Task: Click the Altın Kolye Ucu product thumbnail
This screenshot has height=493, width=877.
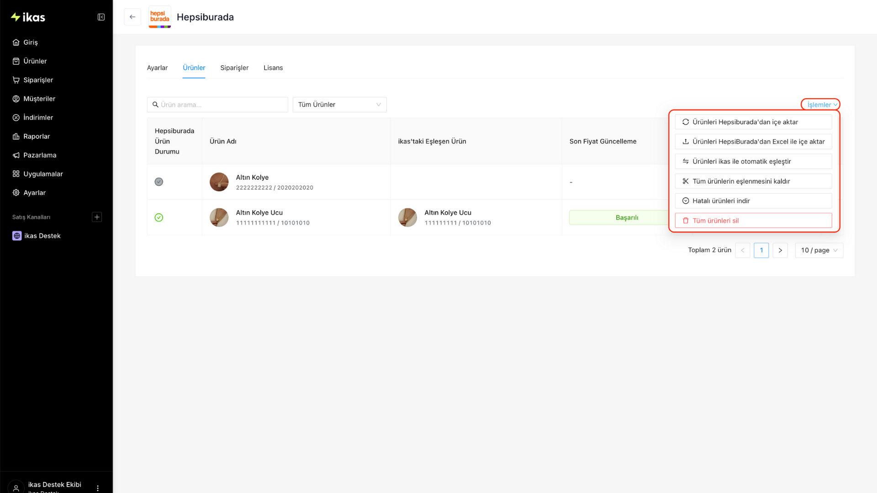Action: point(219,218)
